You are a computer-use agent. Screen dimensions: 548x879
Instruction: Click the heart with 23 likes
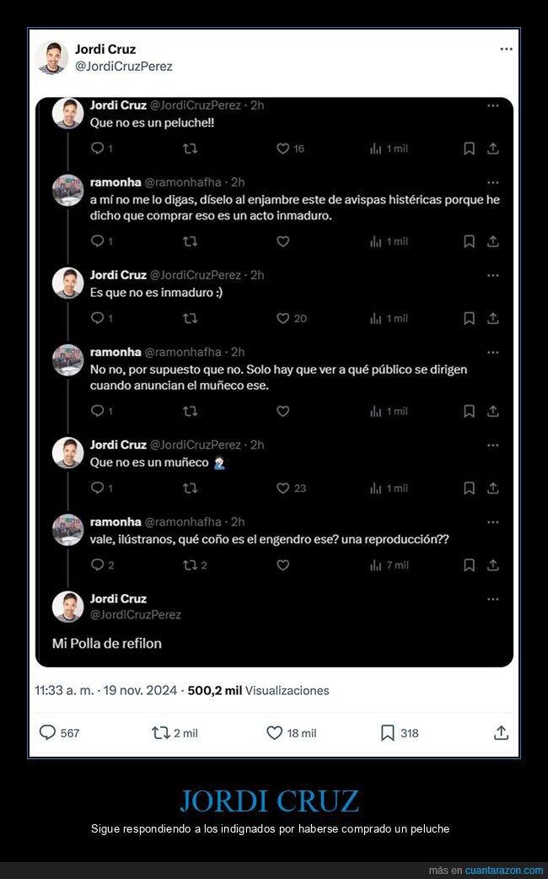pos(283,488)
